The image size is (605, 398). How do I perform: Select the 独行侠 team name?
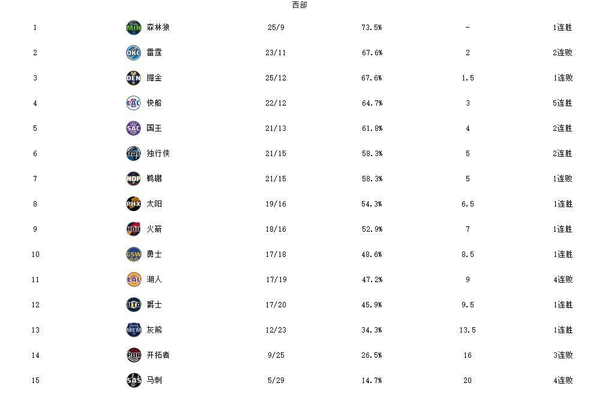(x=158, y=154)
